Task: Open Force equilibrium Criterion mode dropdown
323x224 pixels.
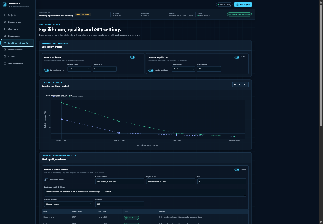Action: pos(79,69)
